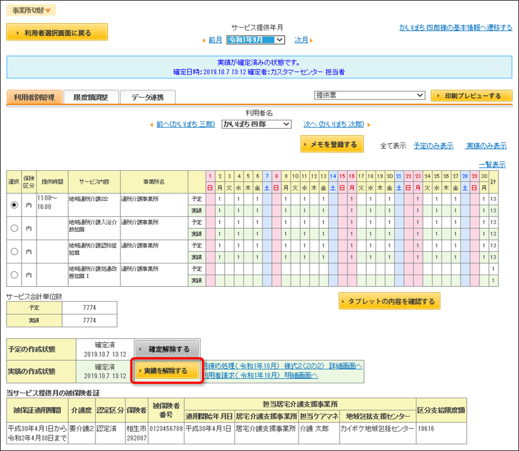Click day 30 column header
This screenshot has height=451, width=519.
[484, 176]
